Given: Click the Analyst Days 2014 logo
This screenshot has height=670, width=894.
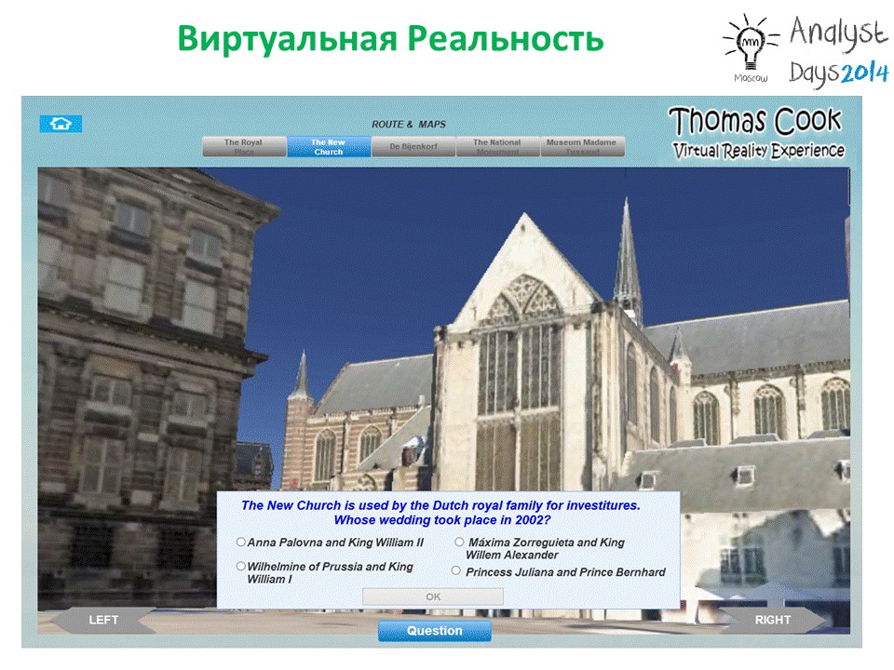Looking at the screenshot, I should pos(806,49).
